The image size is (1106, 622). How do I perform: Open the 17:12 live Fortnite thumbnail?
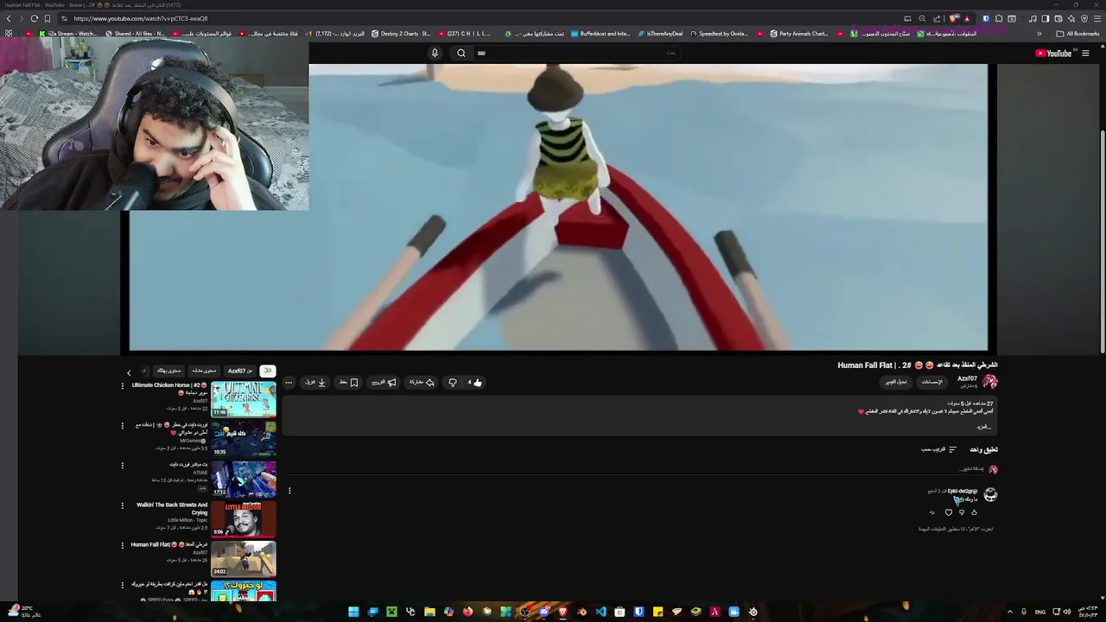(244, 479)
